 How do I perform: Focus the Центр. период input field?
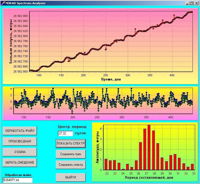click(x=65, y=133)
